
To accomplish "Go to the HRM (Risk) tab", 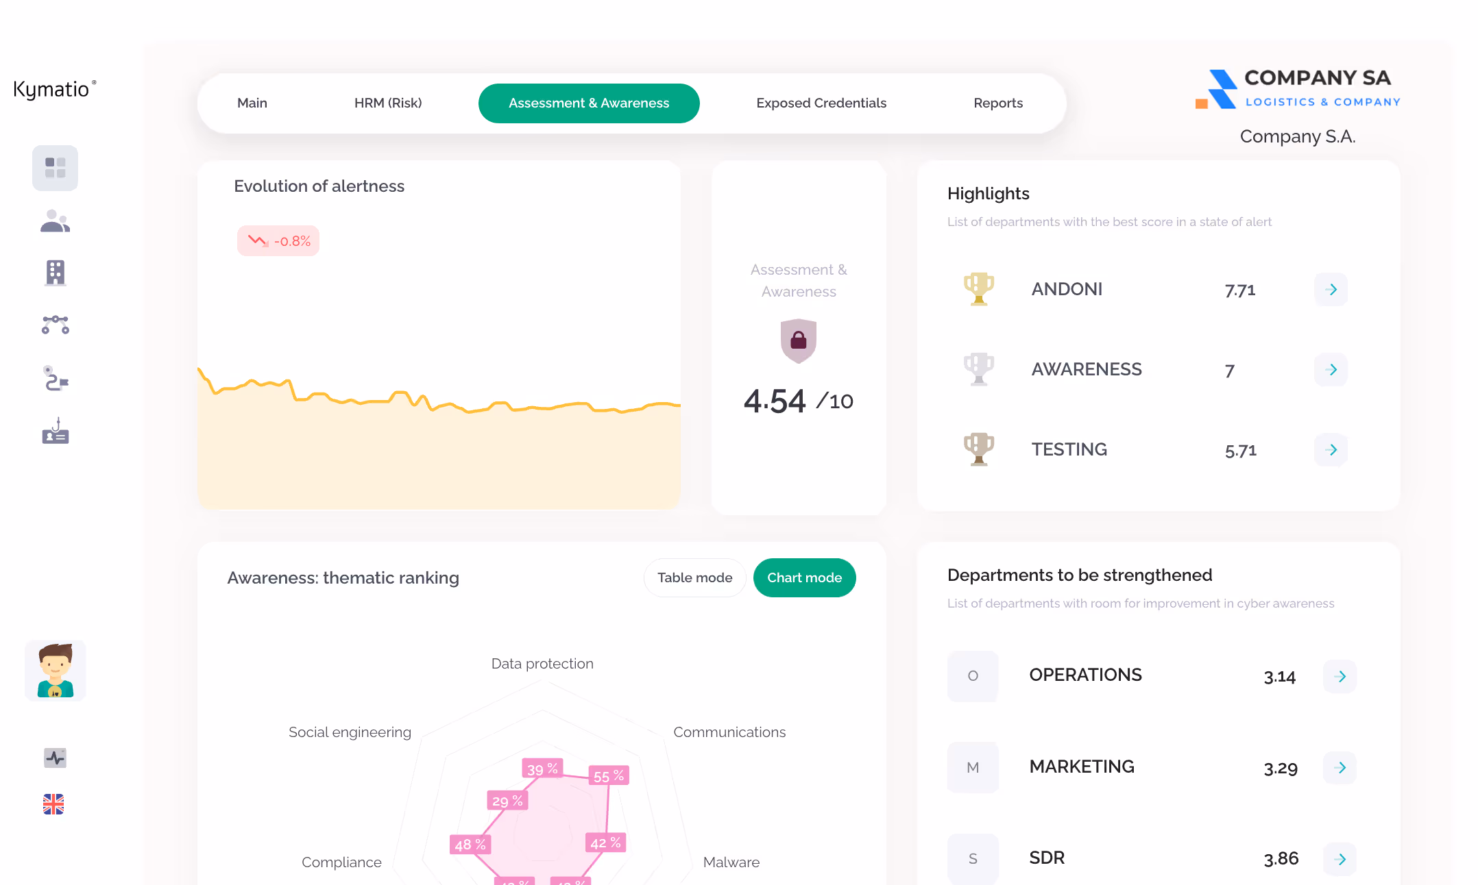I will click(x=388, y=103).
